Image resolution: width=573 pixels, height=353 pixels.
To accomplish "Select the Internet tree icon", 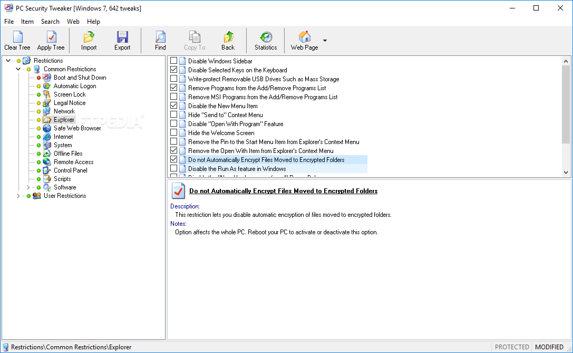I will pyautogui.click(x=47, y=137).
